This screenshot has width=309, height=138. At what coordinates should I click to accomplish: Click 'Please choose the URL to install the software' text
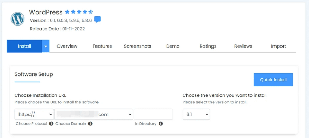coord(56,102)
